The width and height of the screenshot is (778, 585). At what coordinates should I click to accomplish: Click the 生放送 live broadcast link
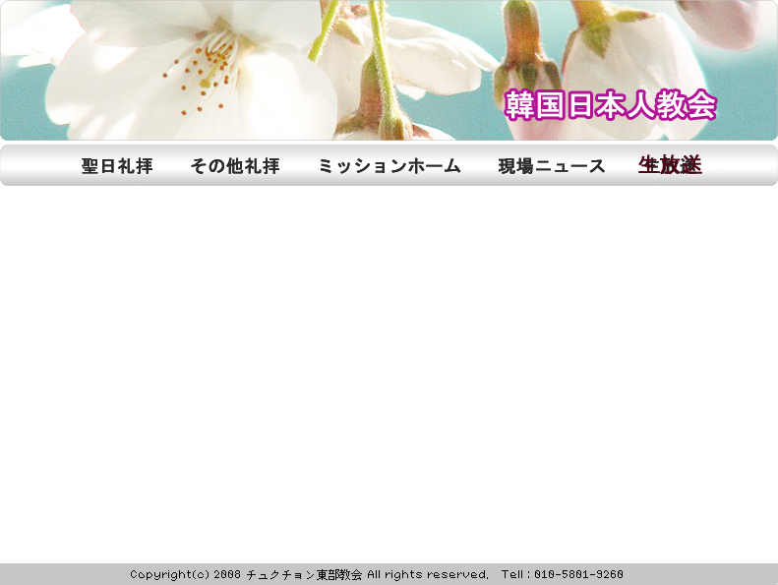(670, 165)
